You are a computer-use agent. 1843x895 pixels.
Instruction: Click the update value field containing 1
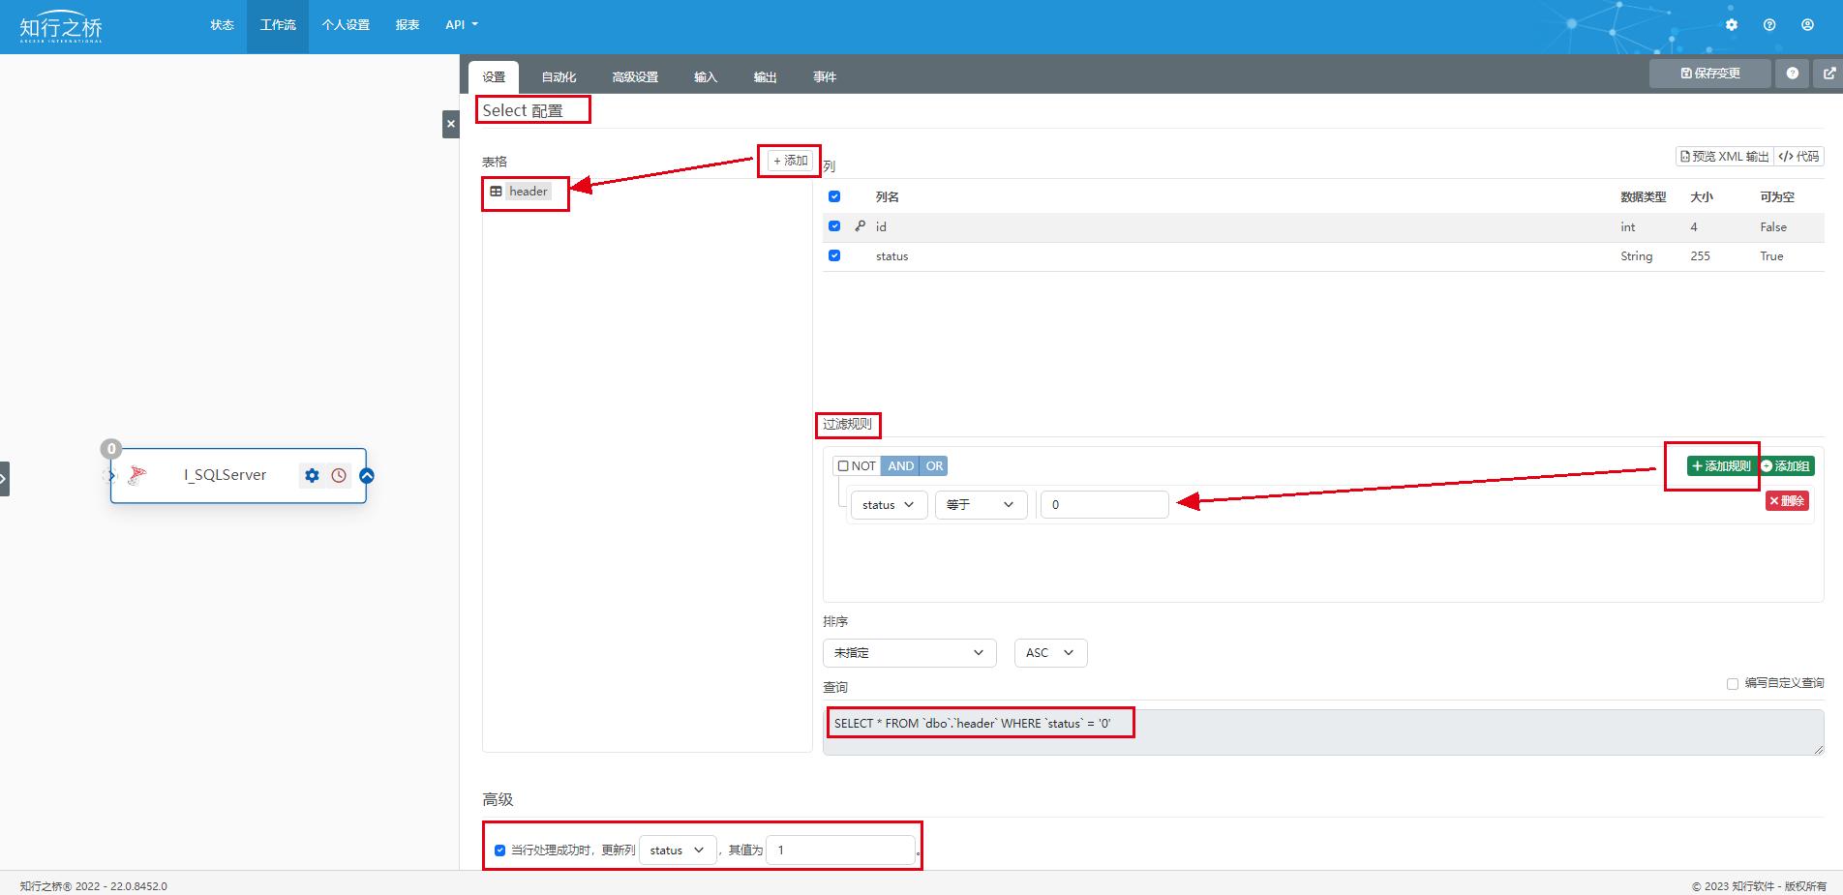click(x=840, y=850)
